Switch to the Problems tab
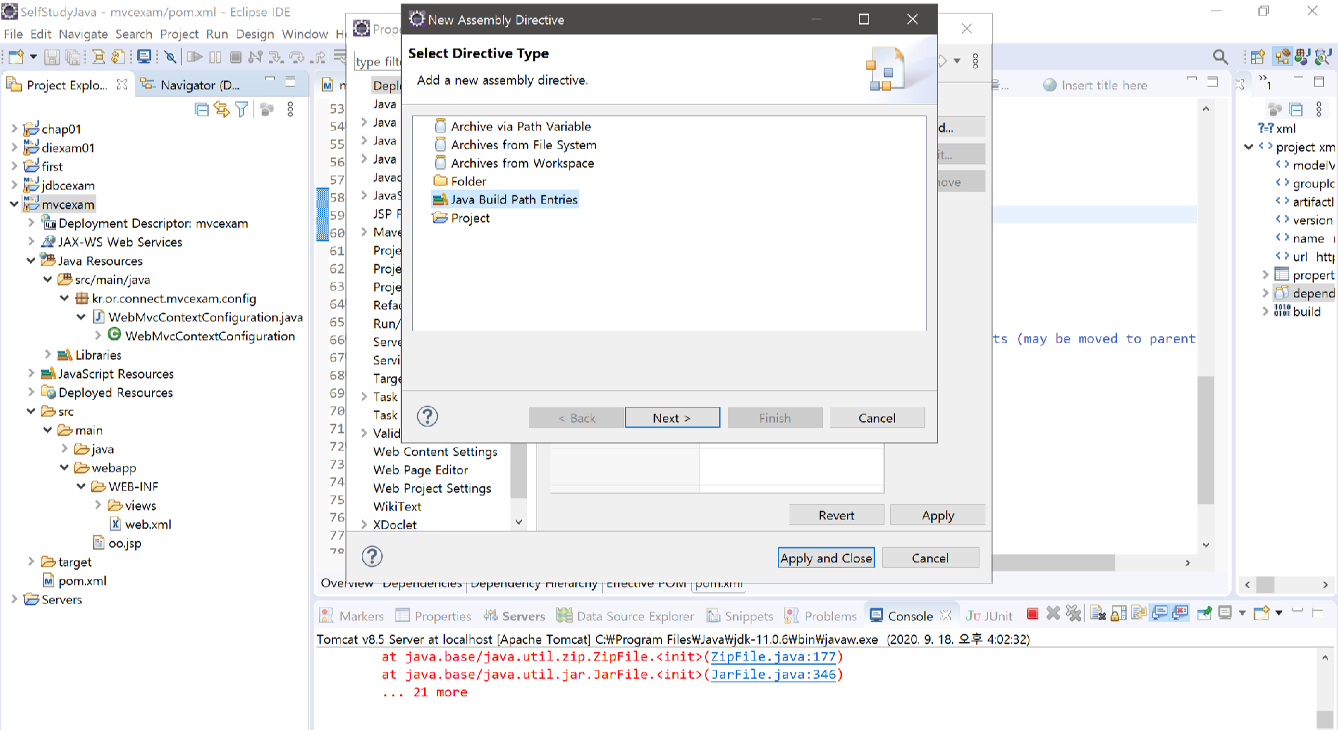 pyautogui.click(x=830, y=616)
